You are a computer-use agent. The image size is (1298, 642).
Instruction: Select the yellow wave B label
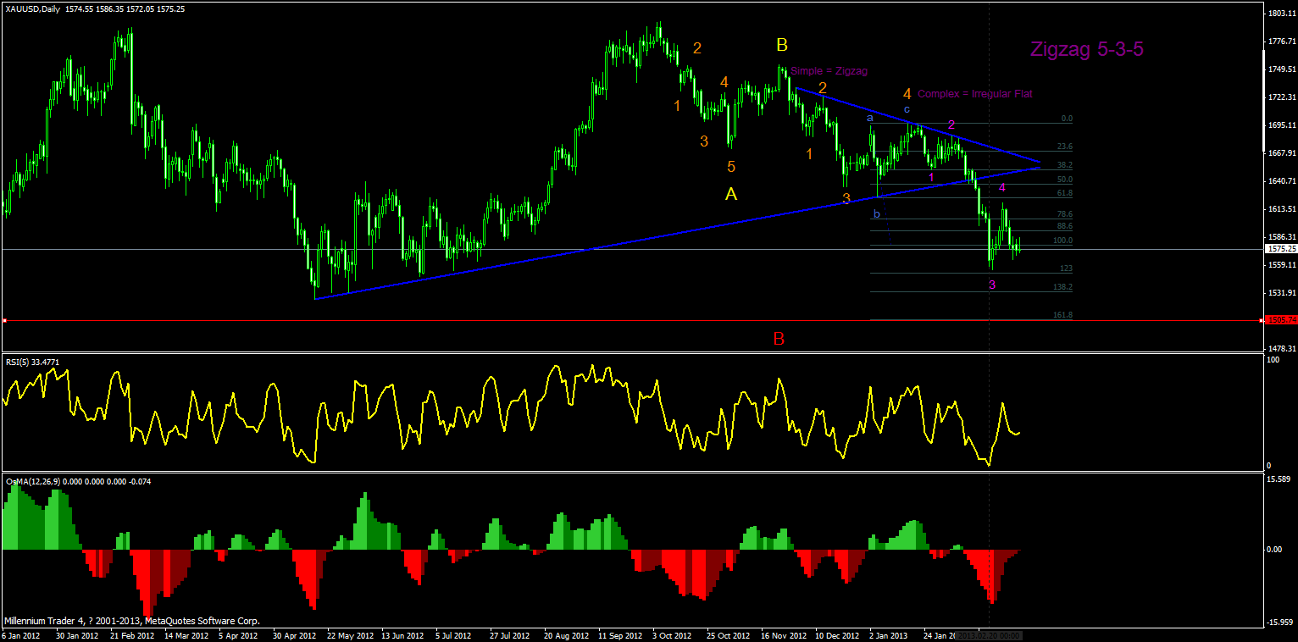[x=782, y=45]
